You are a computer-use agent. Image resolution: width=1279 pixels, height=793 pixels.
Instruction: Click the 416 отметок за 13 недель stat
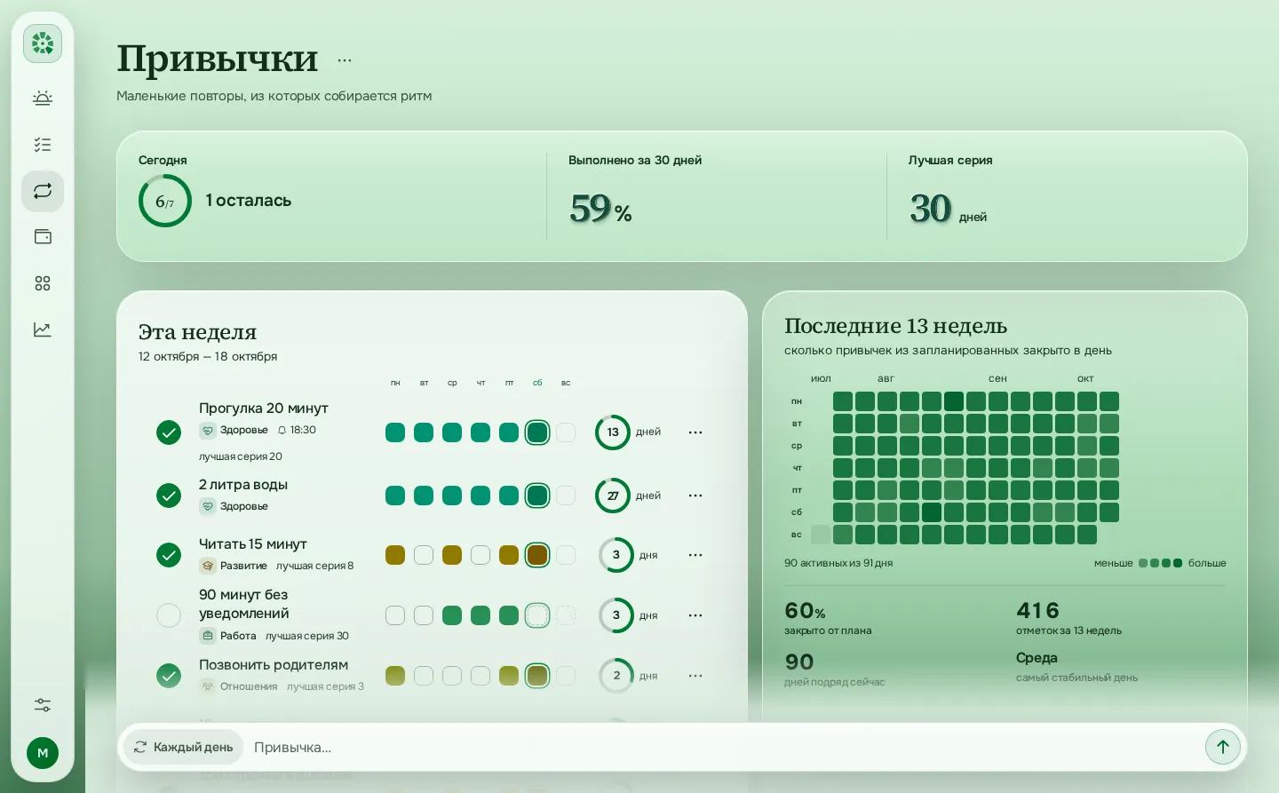click(1068, 618)
